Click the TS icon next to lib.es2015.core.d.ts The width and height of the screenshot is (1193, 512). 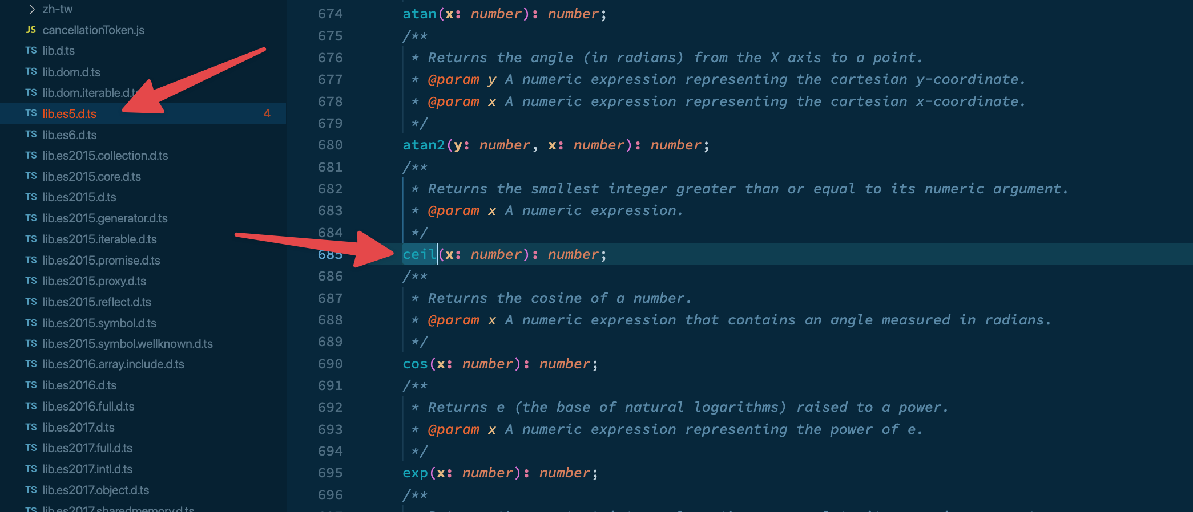tap(31, 176)
